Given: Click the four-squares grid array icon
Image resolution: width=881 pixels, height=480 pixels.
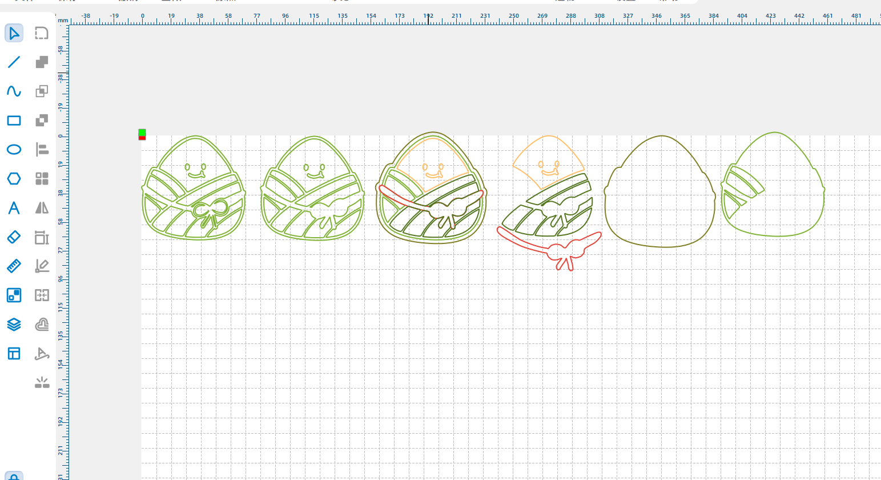Looking at the screenshot, I should (42, 179).
